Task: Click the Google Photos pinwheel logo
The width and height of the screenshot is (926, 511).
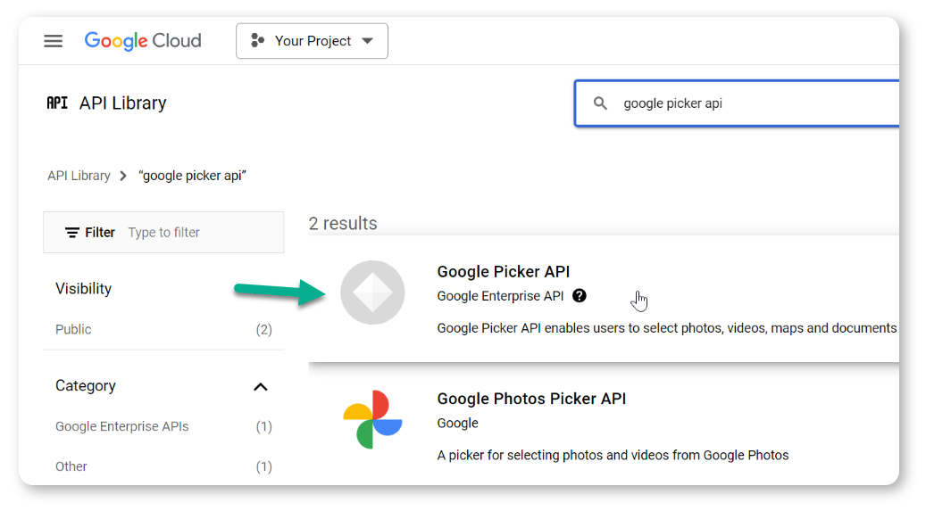Action: point(372,419)
